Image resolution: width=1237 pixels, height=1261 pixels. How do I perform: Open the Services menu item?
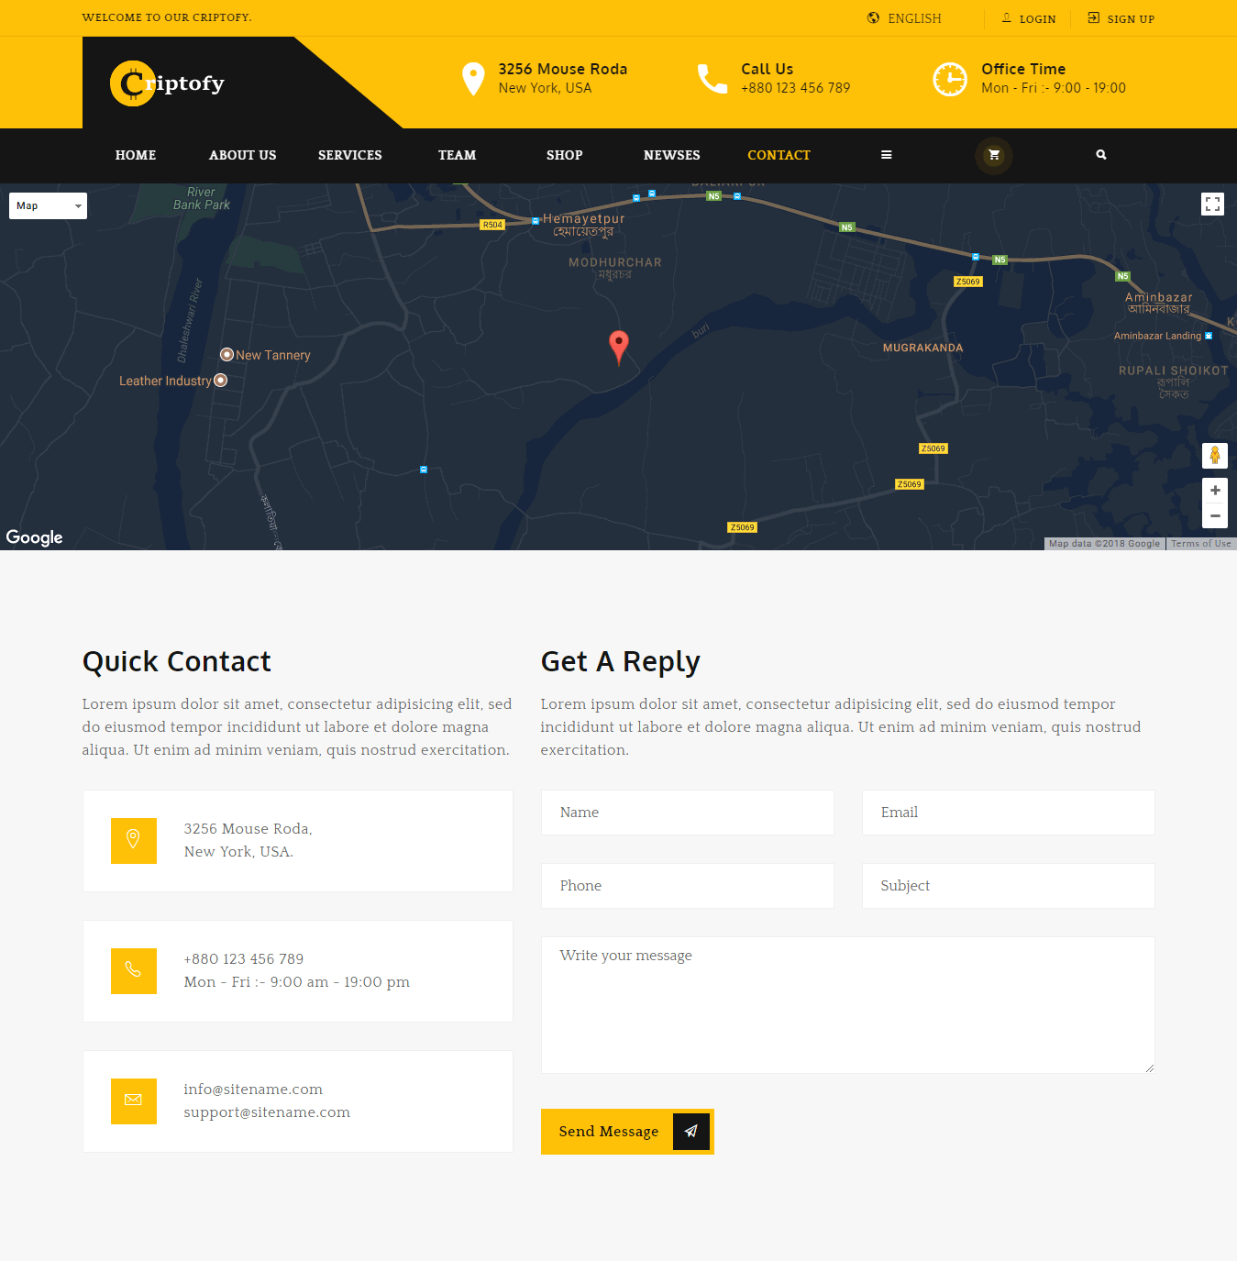tap(349, 155)
